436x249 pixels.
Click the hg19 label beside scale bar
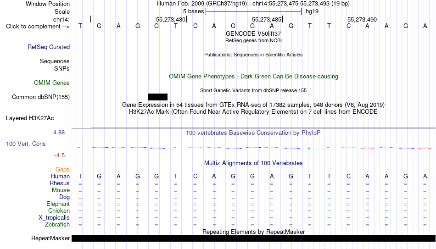click(x=312, y=11)
